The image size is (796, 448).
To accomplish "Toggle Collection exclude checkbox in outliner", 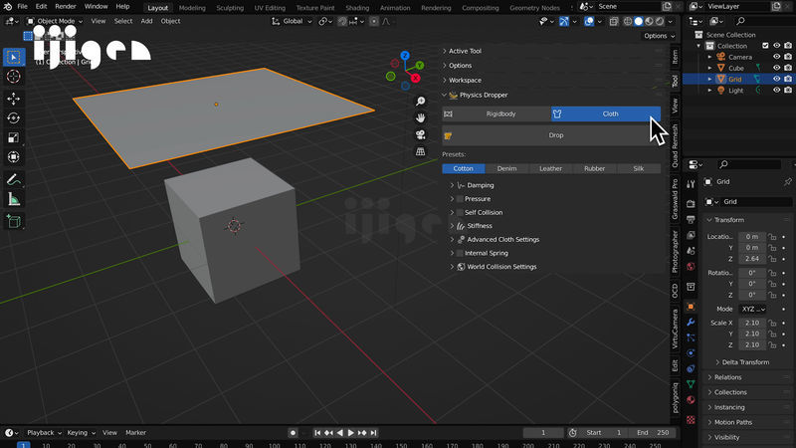I will [x=765, y=46].
